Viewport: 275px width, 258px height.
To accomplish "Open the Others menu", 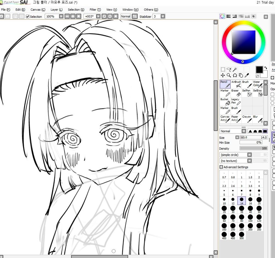I will point(151,10).
